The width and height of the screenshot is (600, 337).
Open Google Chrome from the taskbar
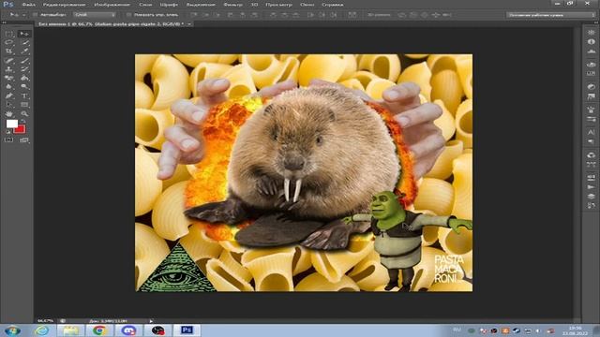(x=99, y=330)
